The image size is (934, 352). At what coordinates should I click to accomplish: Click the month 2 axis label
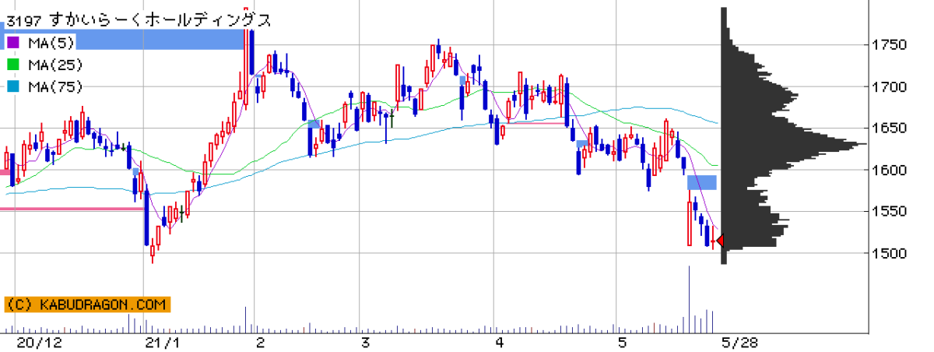(259, 343)
